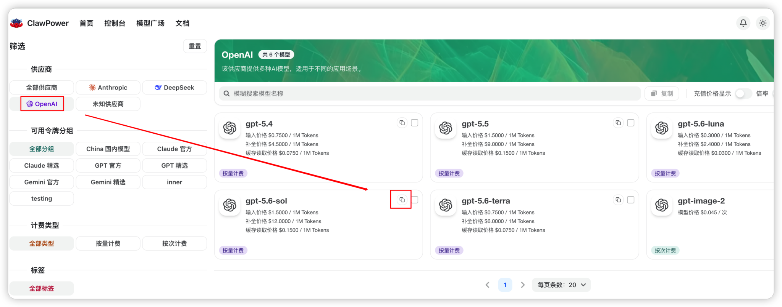
Task: Click the gpt-5.6-luna OpenAI logo
Action: click(662, 128)
